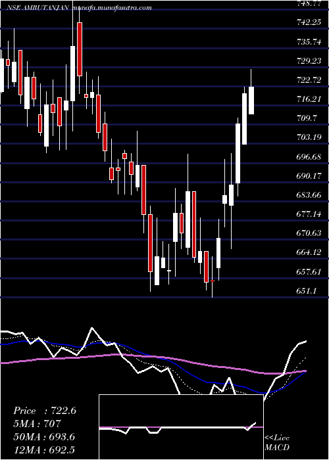Click the '5MA : 707' readout

tap(37, 424)
